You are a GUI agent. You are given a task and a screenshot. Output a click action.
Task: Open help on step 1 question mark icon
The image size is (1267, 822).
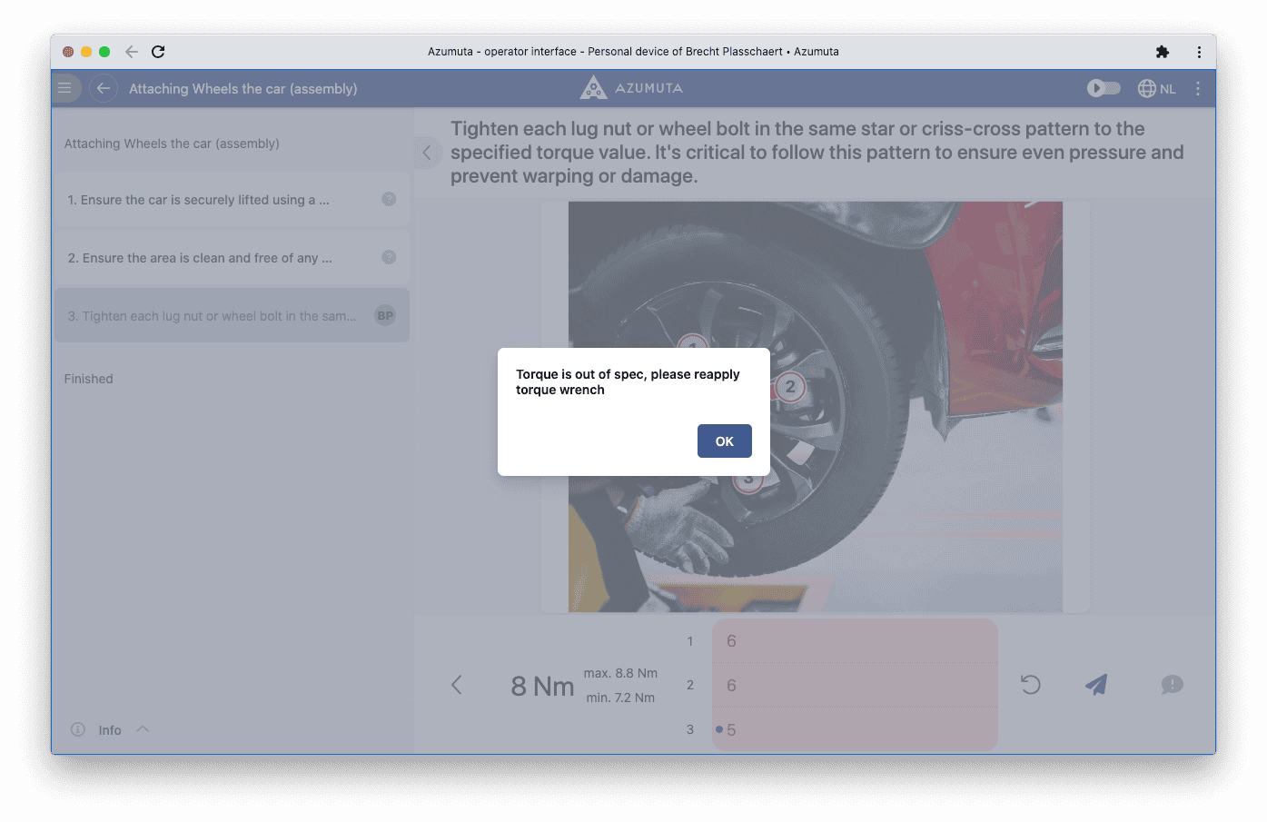pos(389,199)
